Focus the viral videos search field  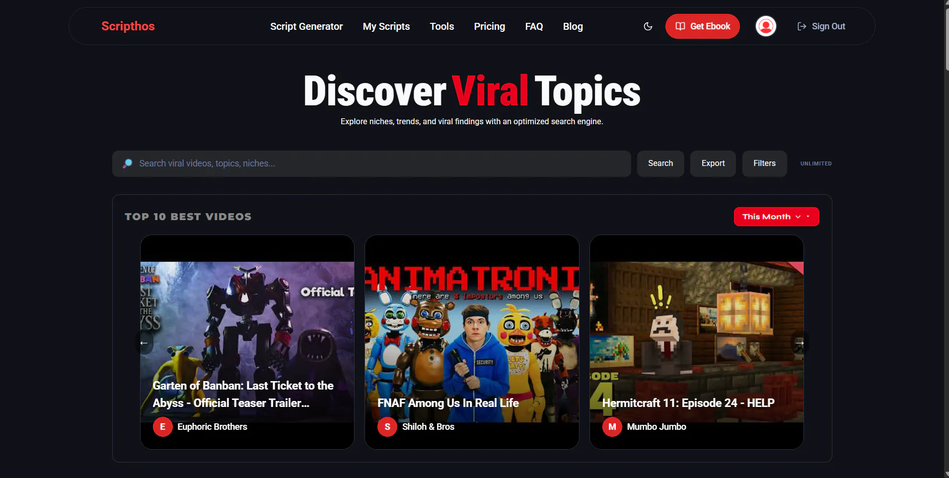[371, 163]
